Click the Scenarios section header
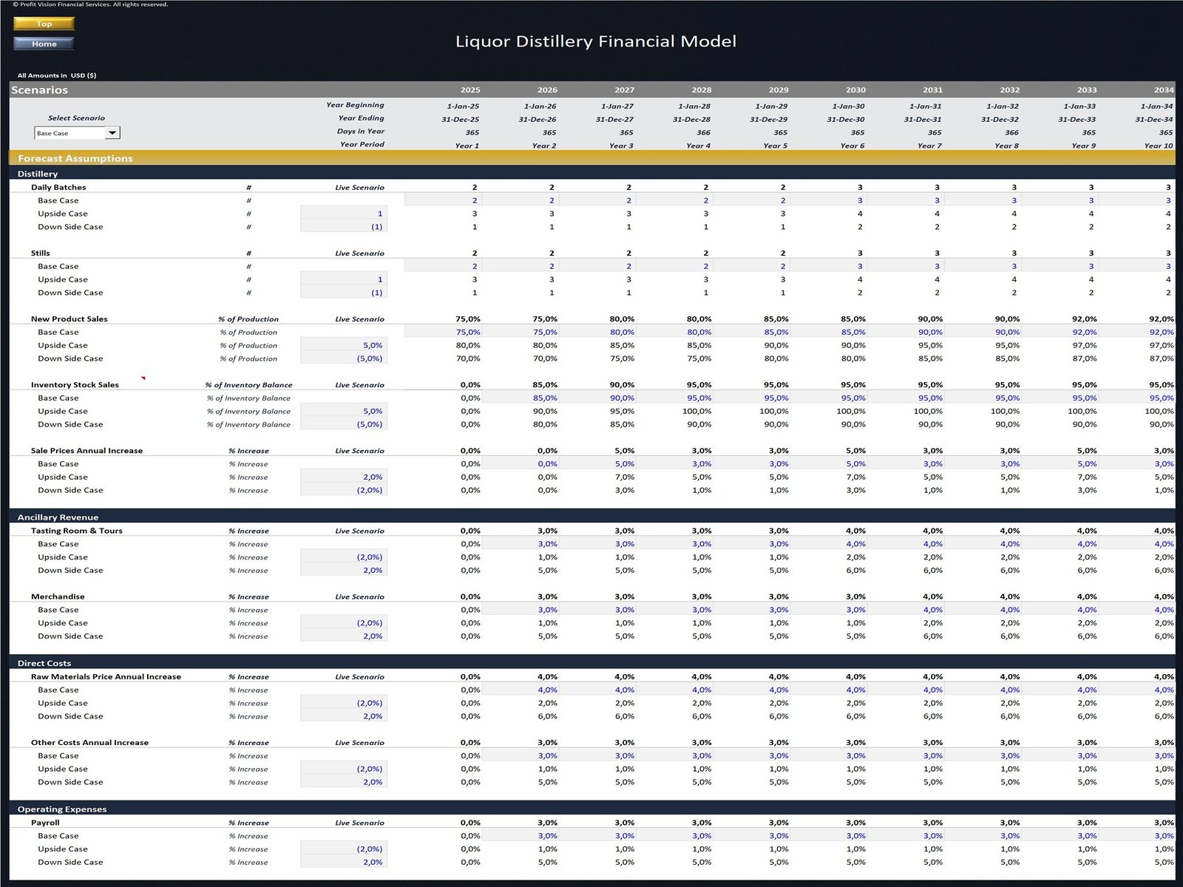1183x887 pixels. click(x=40, y=90)
